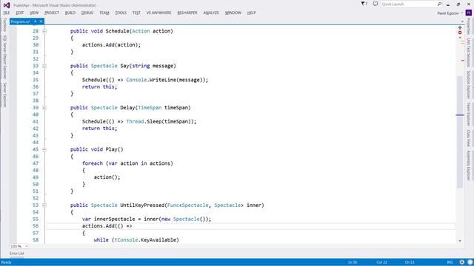This screenshot has height=266, width=474.
Task: Open the EDIT menu
Action: coord(20,13)
